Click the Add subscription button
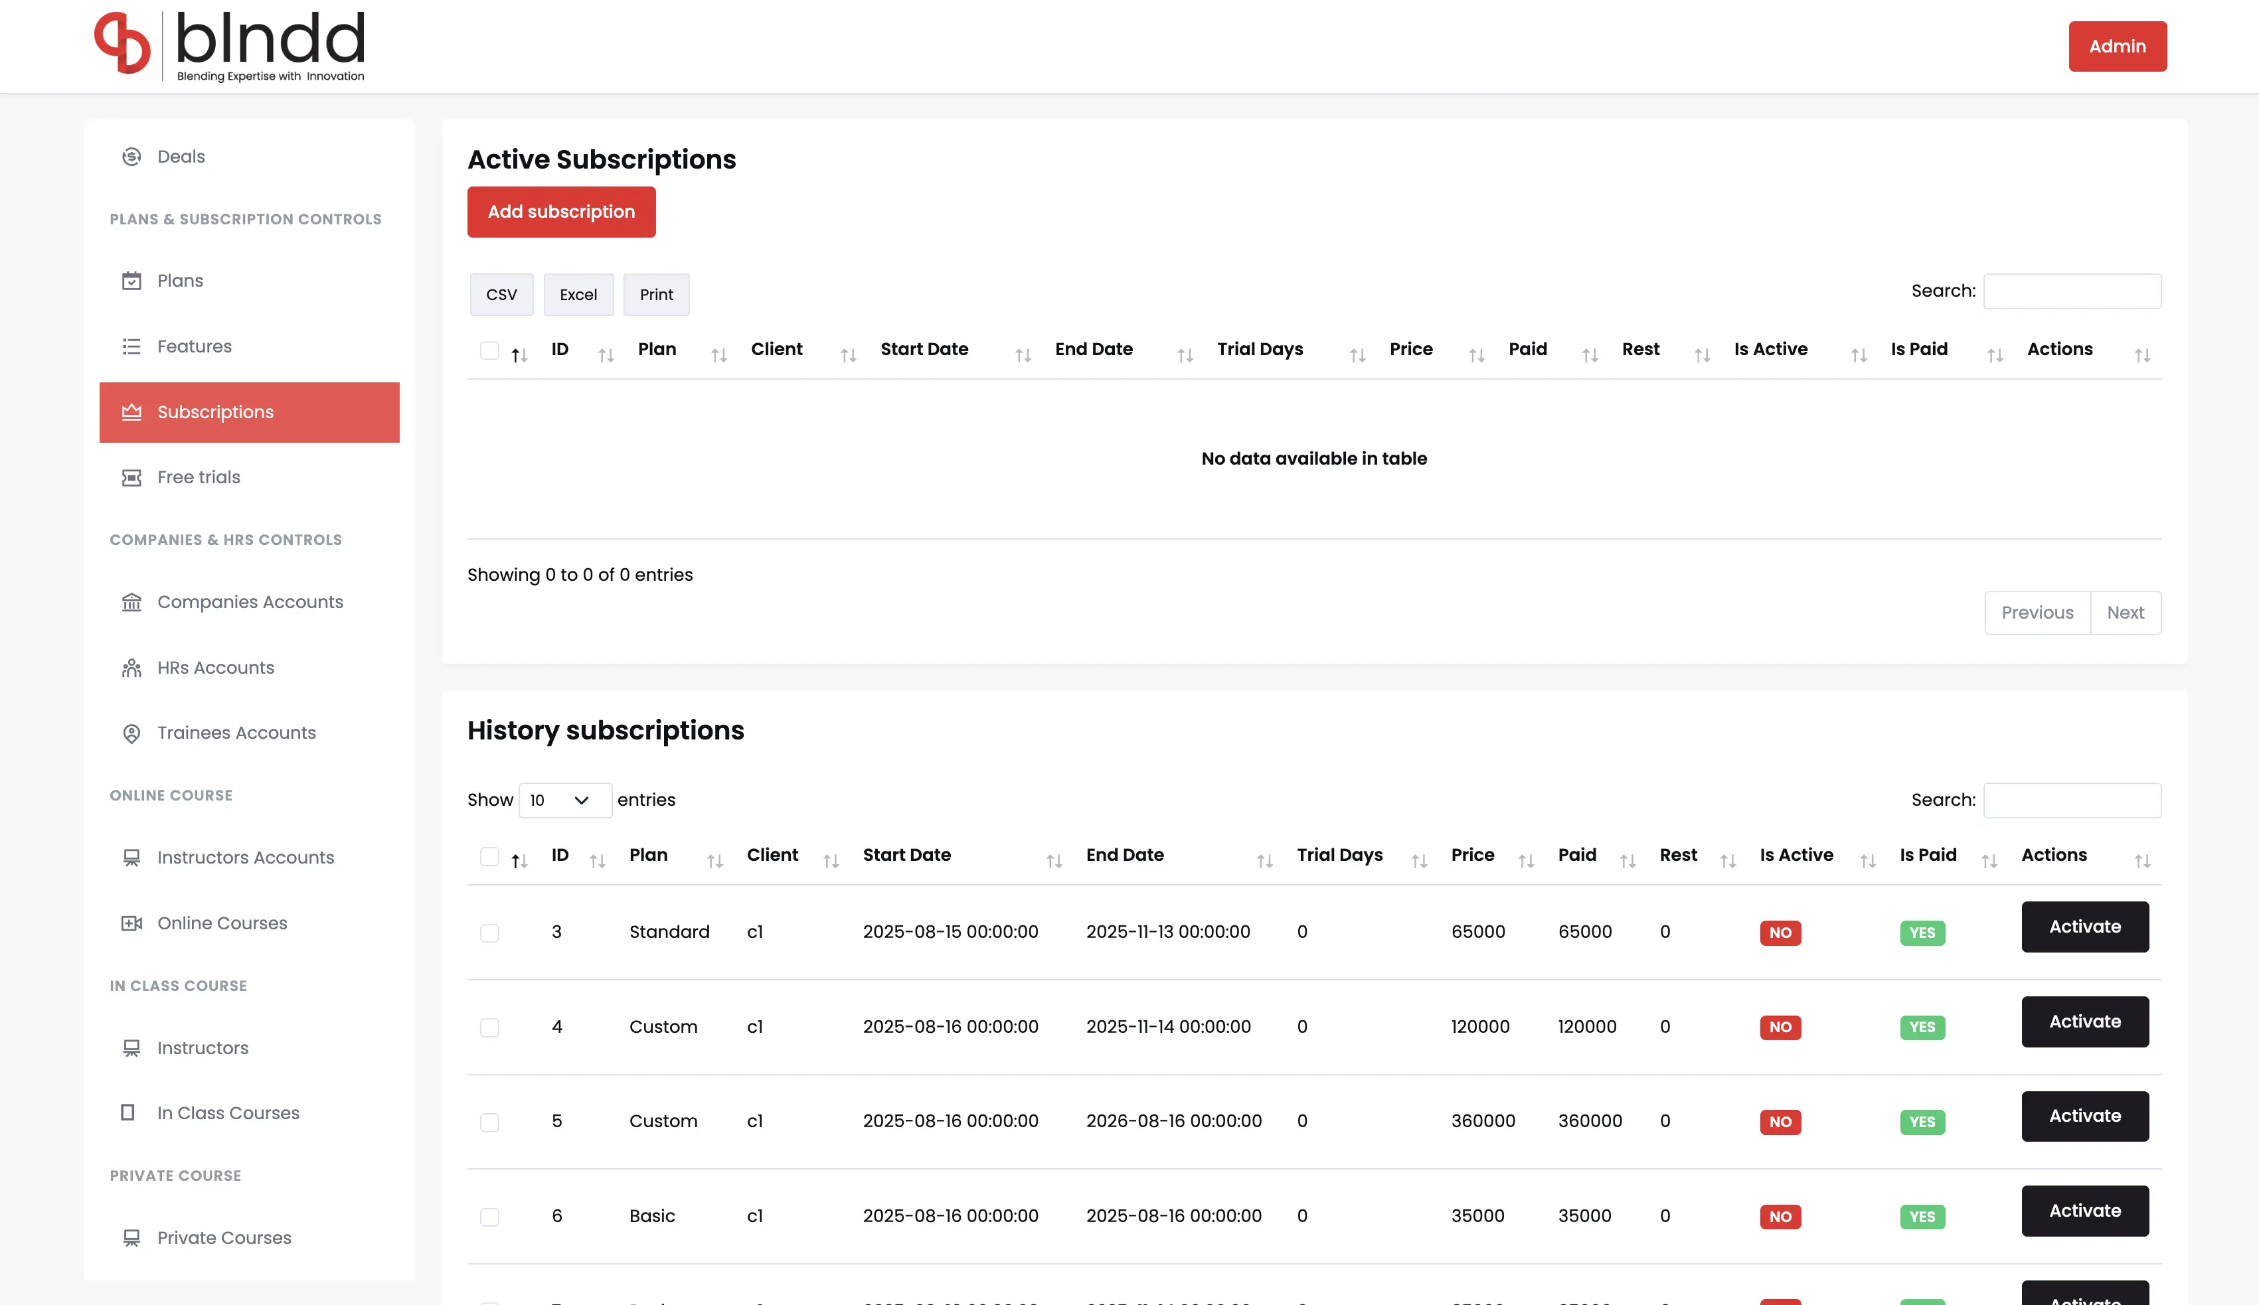Screen dimensions: 2259x1305 tap(561, 212)
